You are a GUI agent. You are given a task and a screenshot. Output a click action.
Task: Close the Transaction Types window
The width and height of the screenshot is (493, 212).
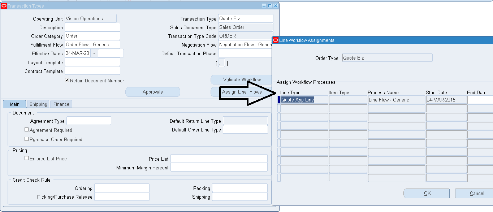click(x=276, y=6)
